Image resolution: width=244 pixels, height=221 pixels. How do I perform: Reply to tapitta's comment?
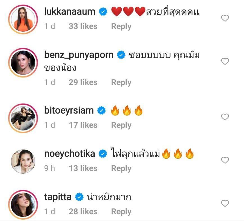click(x=121, y=211)
